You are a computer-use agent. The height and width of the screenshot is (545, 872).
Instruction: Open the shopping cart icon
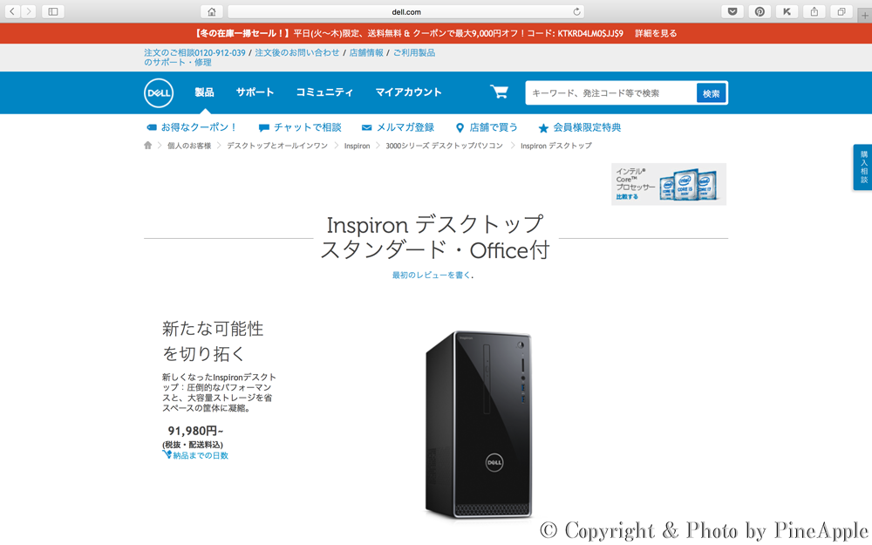[499, 92]
